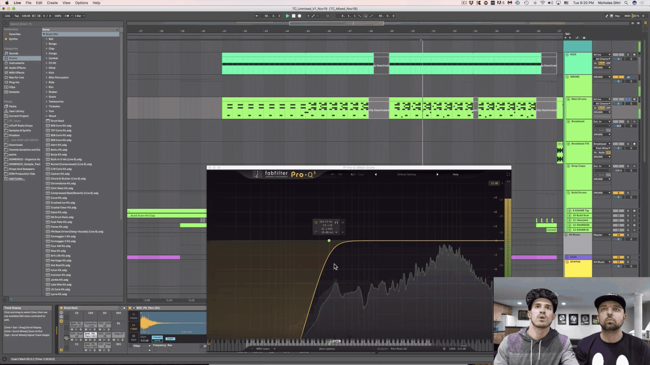Click the Pro-Q 3 undo arrow

tap(333, 174)
